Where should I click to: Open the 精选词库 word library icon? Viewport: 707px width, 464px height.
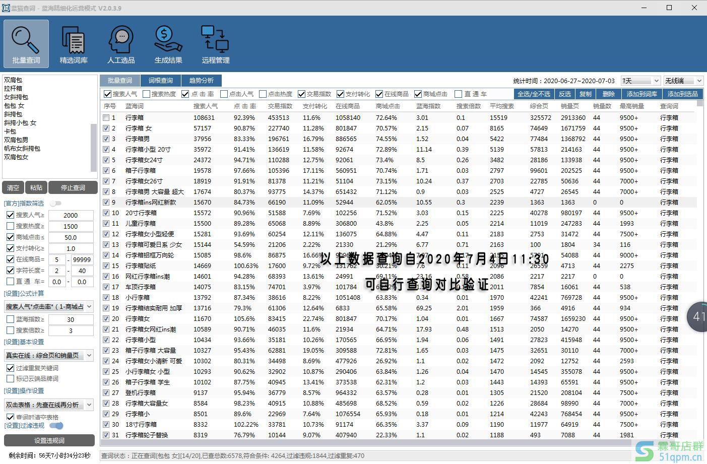[74, 43]
